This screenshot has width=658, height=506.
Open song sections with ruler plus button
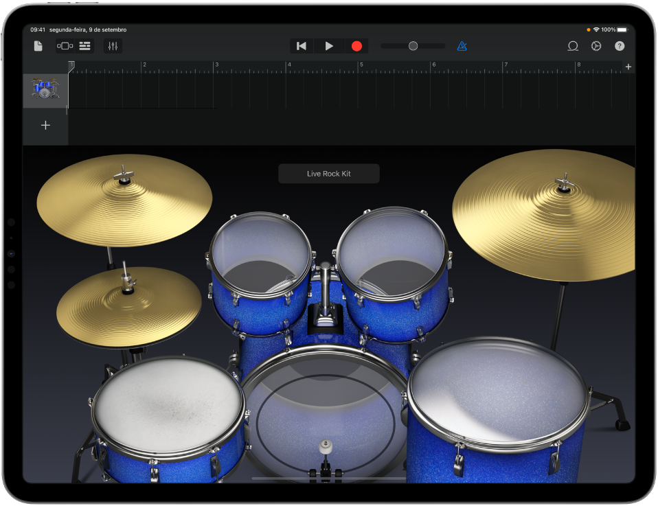(x=628, y=67)
